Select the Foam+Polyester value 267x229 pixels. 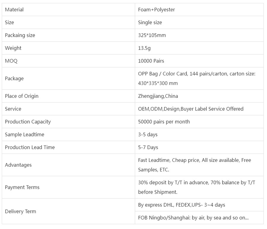[156, 10]
